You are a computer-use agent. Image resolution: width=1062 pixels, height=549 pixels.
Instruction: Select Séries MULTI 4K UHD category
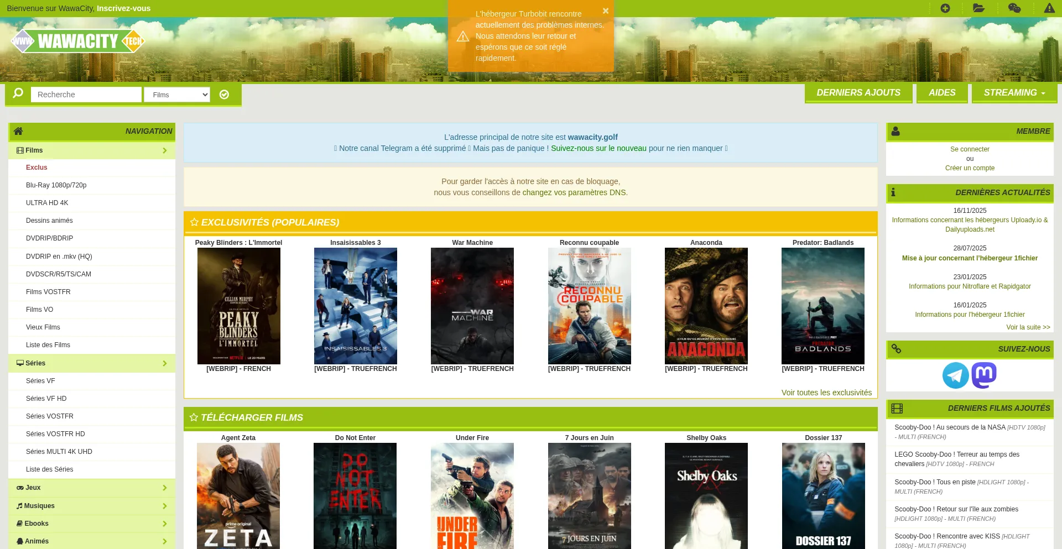click(59, 452)
